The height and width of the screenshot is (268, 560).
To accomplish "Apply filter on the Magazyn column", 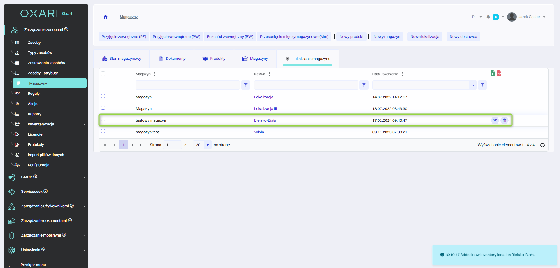I will click(246, 85).
